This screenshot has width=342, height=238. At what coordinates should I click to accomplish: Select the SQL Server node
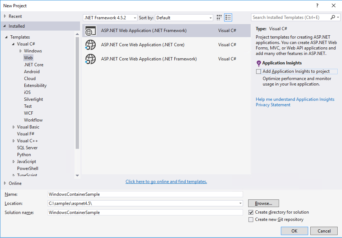coord(27,148)
